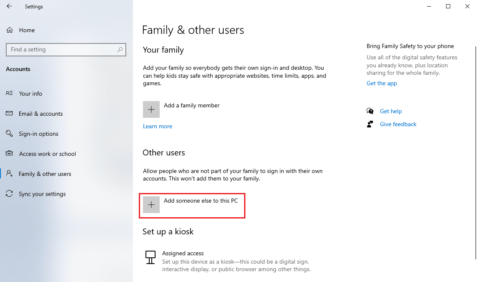The image size is (477, 282).
Task: Go to Email & accounts
Action: 41,114
